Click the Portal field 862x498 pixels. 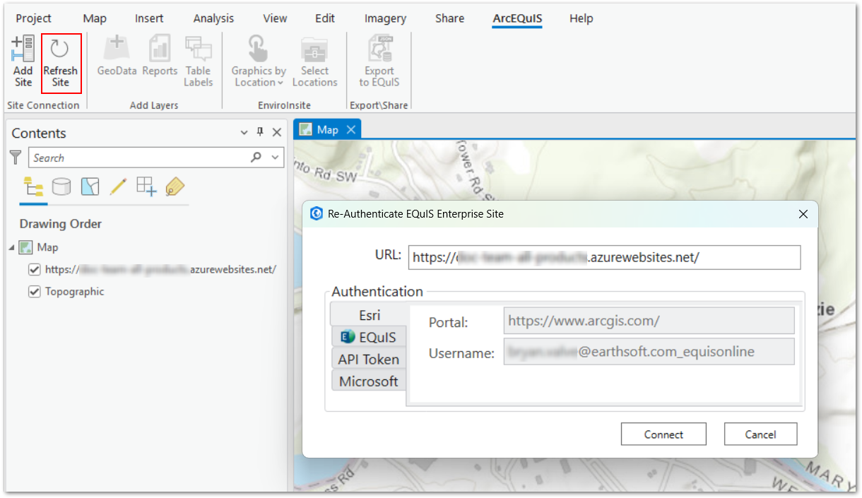tap(649, 321)
